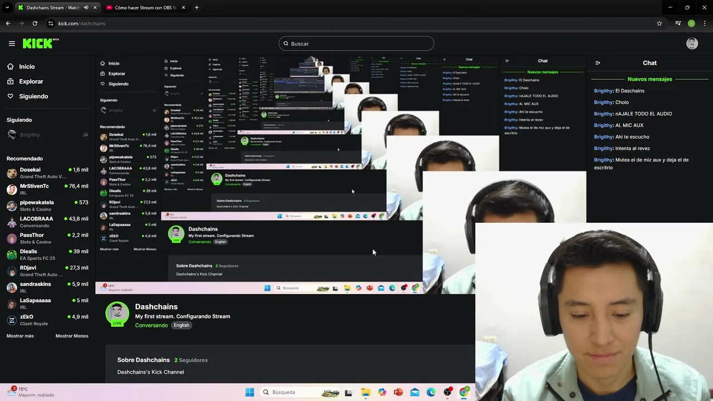Image resolution: width=713 pixels, height=401 pixels.
Task: Click the Conversando category link
Action: tap(152, 325)
